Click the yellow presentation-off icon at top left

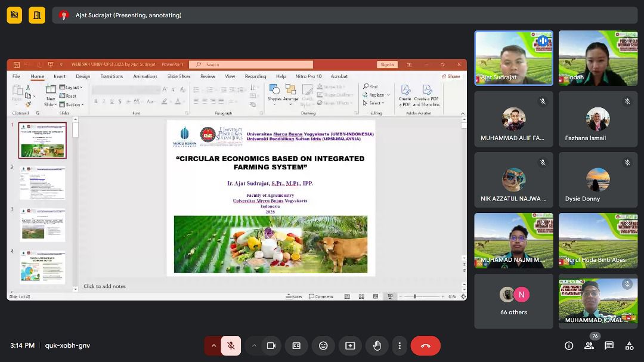tap(14, 15)
